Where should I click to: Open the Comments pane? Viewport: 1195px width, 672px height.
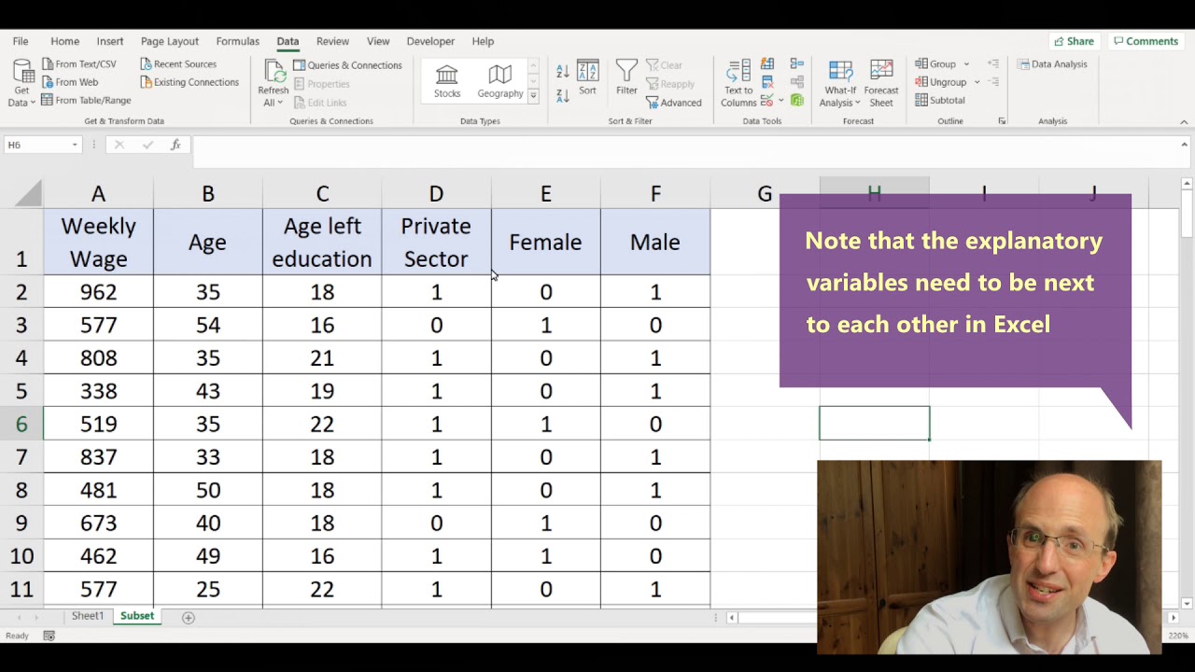1146,41
